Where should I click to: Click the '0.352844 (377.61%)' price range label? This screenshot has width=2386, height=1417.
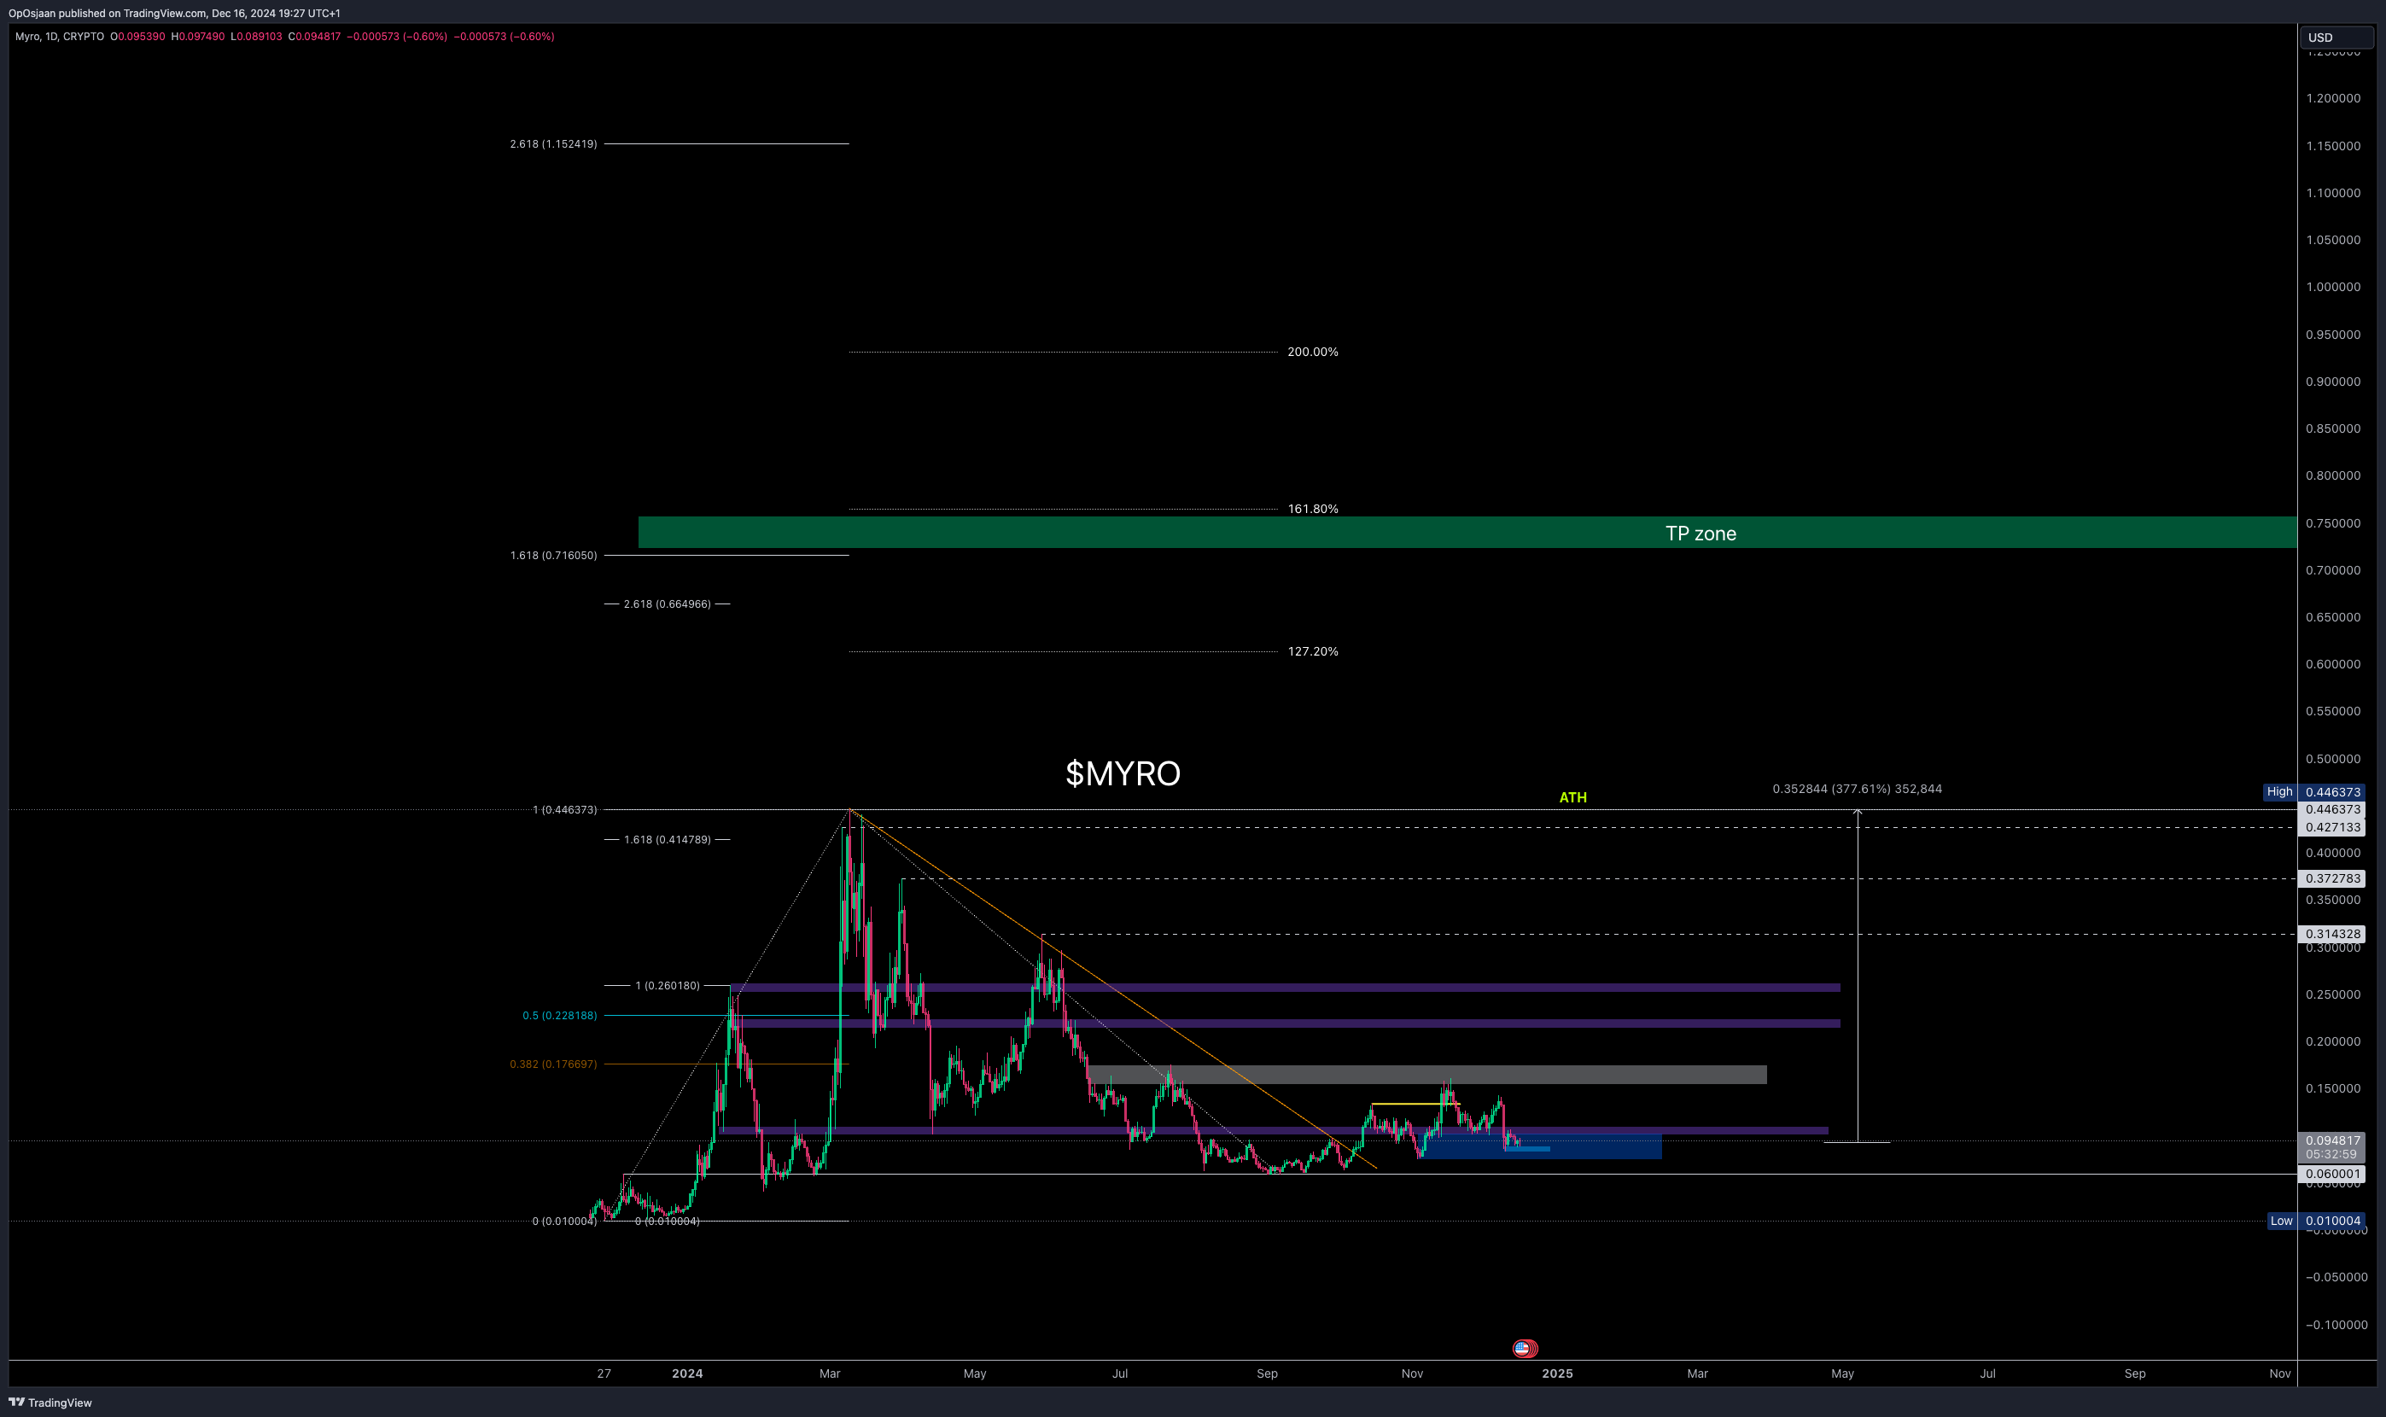pyautogui.click(x=1856, y=789)
